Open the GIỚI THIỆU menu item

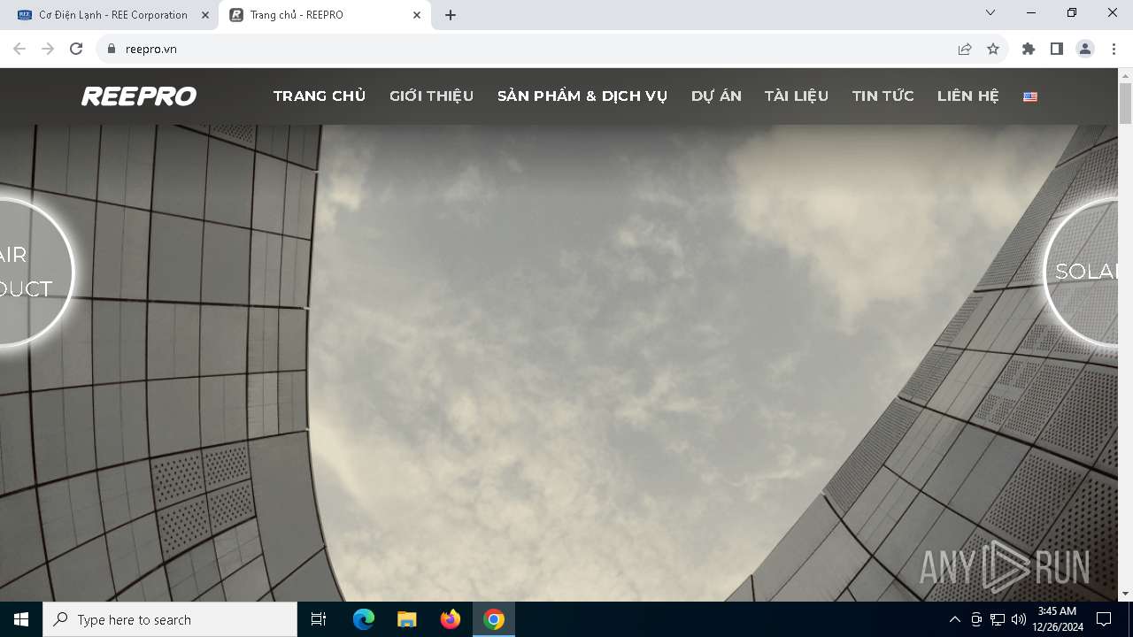click(432, 96)
